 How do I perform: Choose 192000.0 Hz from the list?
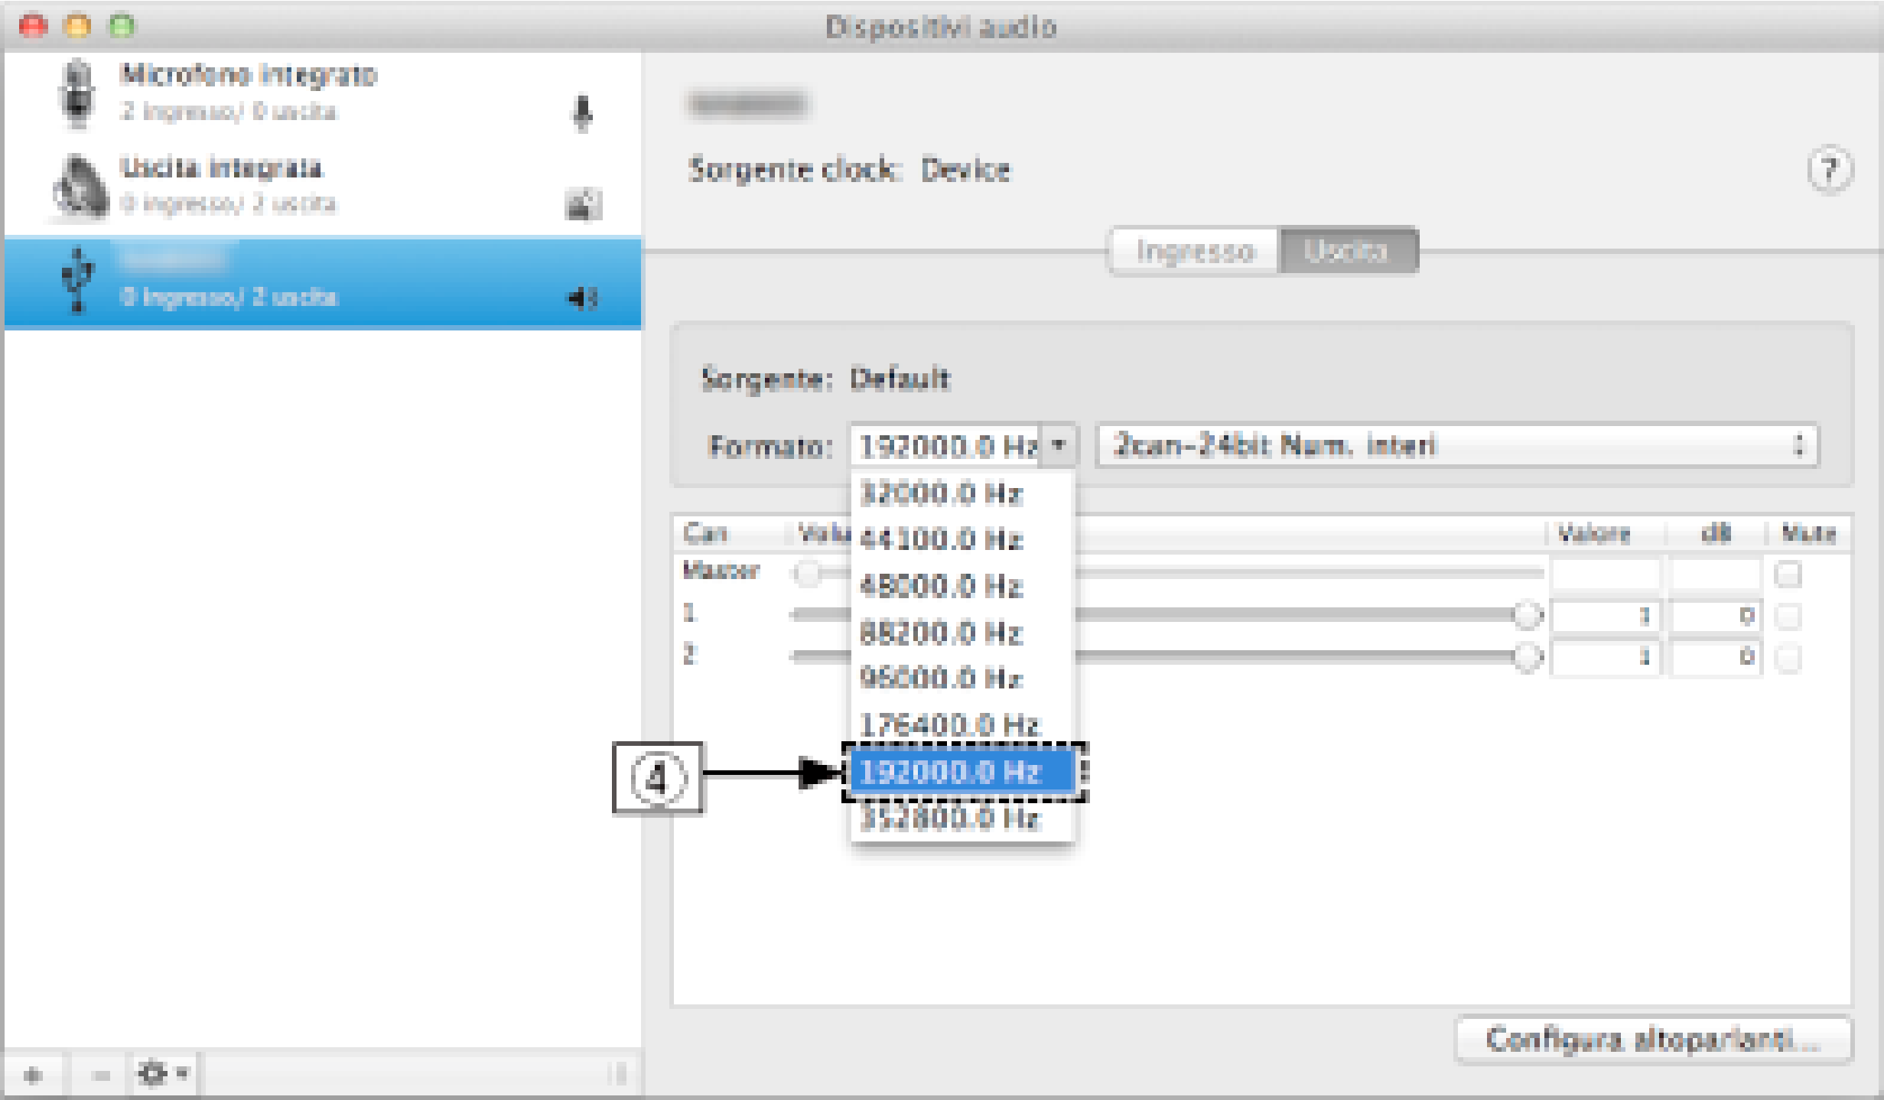(x=962, y=772)
